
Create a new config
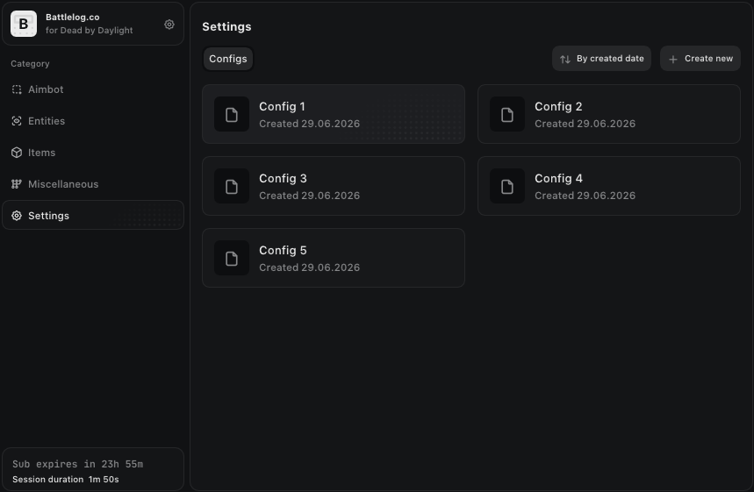700,59
